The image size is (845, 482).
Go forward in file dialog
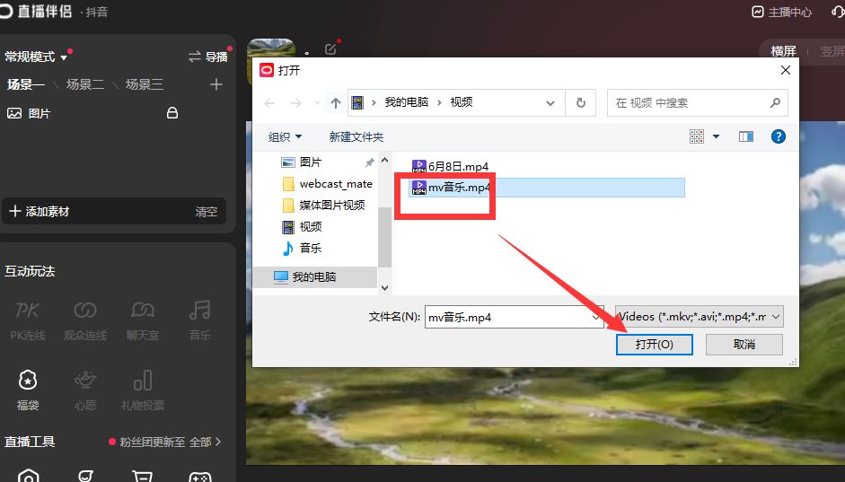coord(295,103)
